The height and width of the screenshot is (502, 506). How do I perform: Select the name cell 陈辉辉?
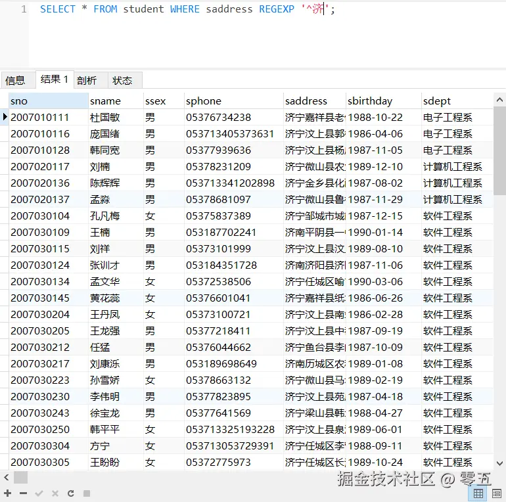(x=116, y=183)
